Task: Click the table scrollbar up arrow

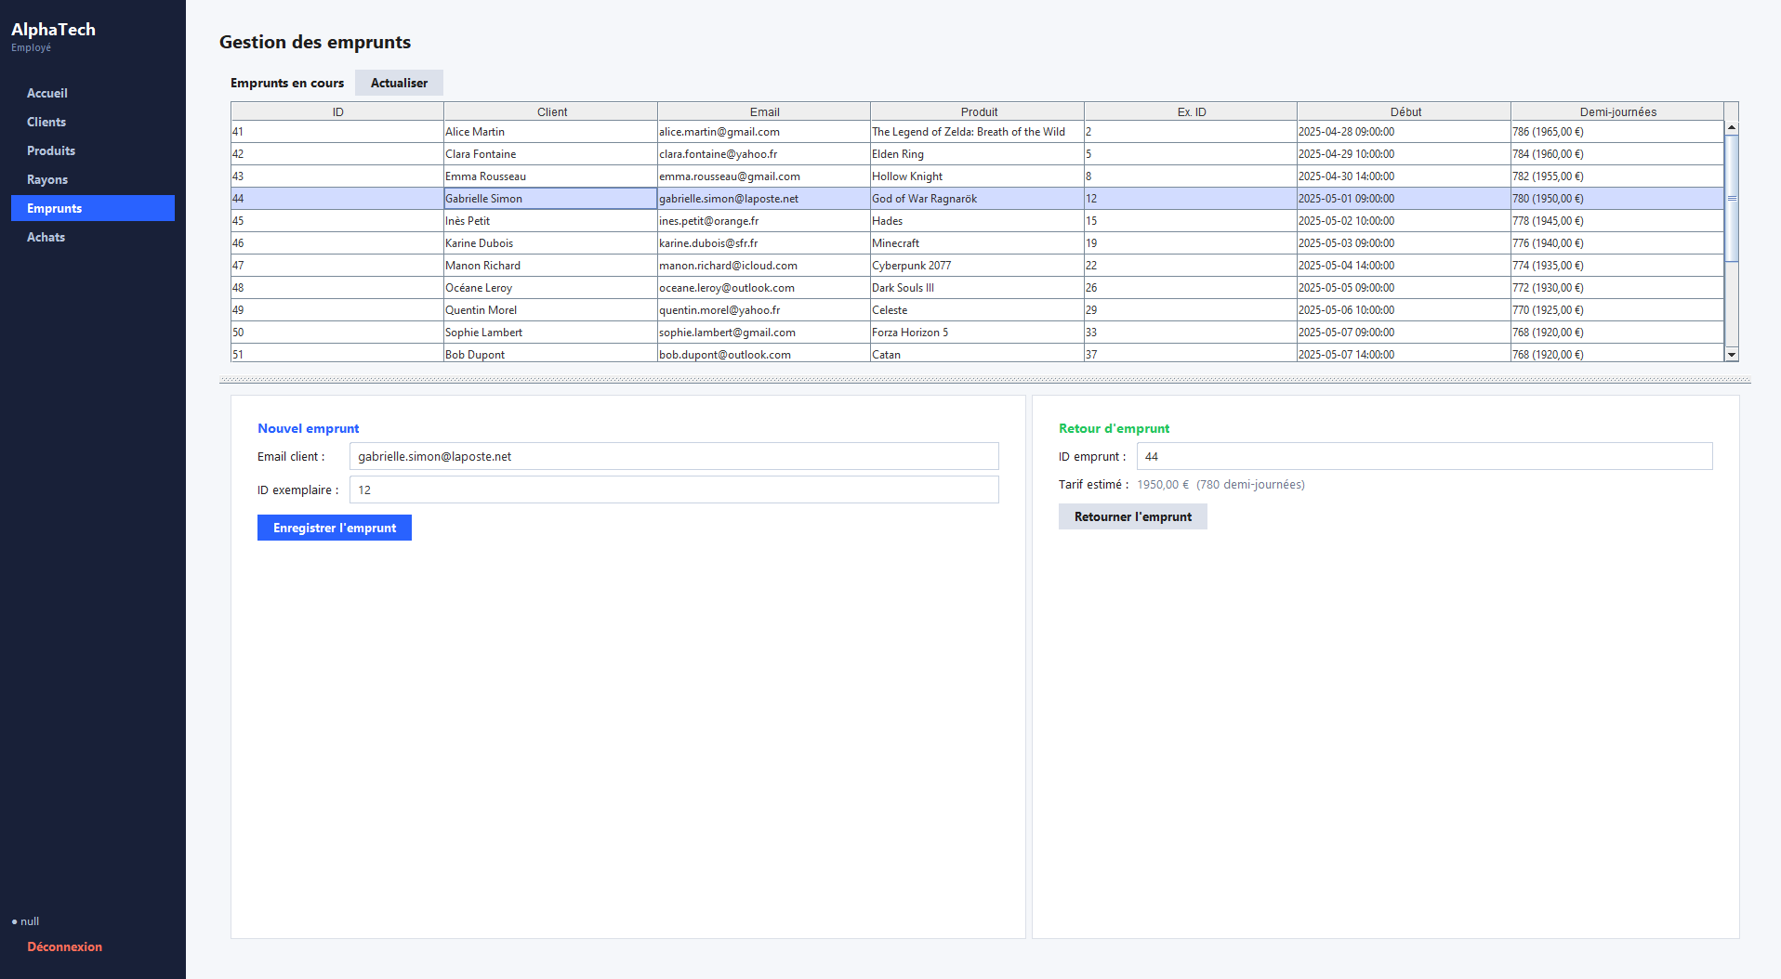Action: 1732,127
